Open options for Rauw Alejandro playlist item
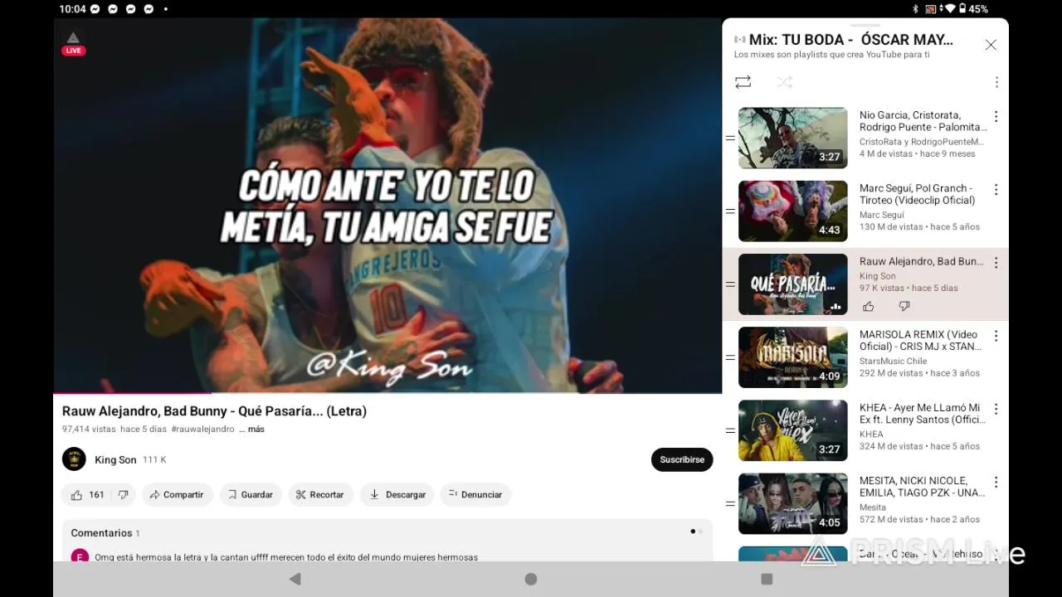The width and height of the screenshot is (1062, 597). pos(996,263)
